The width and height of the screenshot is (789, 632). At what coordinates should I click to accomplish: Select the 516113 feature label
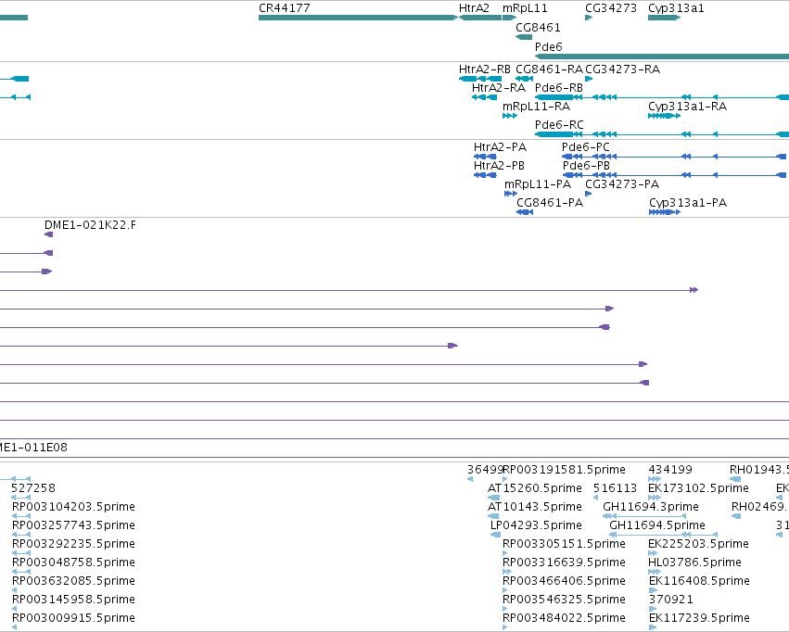point(615,487)
